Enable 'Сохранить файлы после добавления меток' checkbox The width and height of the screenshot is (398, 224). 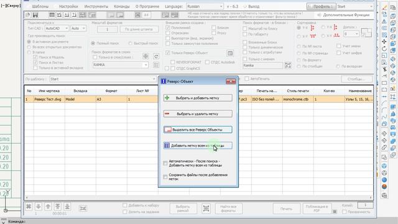pos(165,177)
